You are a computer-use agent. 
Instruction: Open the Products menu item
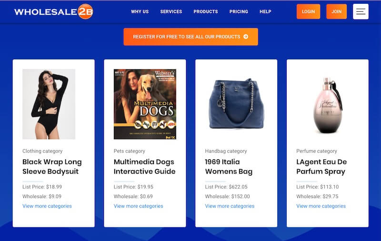(206, 11)
